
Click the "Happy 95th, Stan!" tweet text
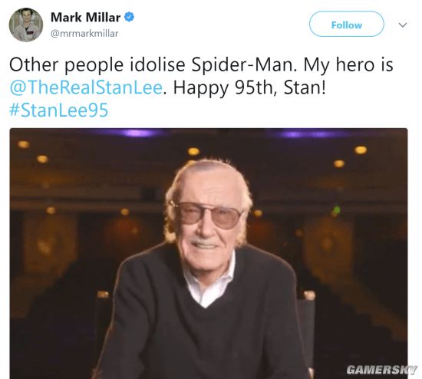(x=249, y=87)
